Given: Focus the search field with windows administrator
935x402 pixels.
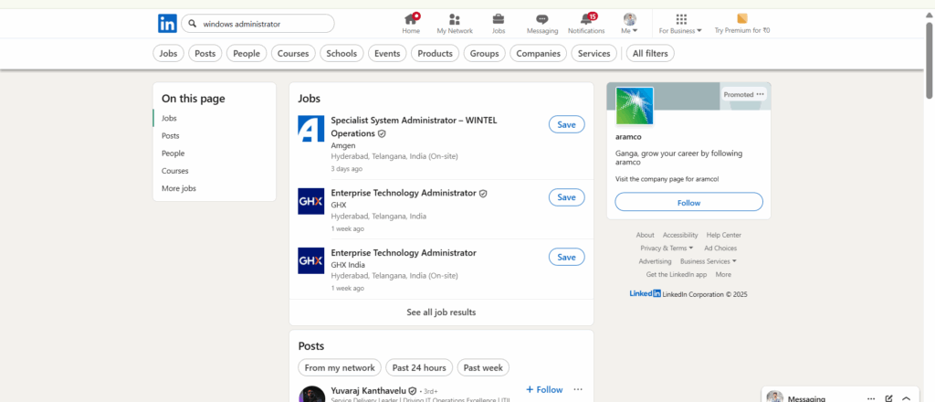Looking at the screenshot, I should (257, 24).
